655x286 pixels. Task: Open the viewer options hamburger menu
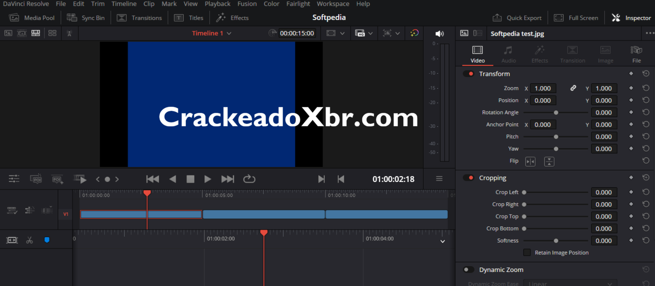tap(439, 179)
